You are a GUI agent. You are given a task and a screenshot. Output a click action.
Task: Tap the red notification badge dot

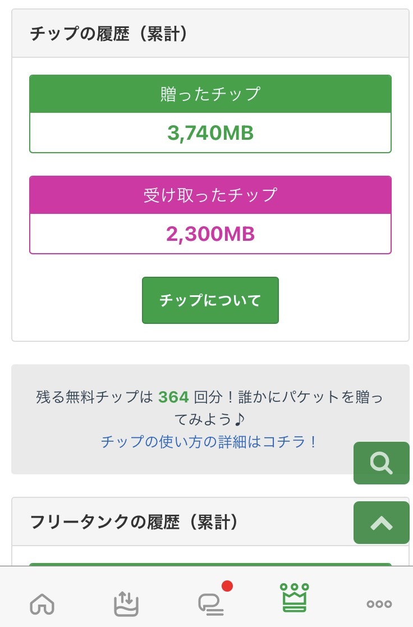(x=227, y=587)
